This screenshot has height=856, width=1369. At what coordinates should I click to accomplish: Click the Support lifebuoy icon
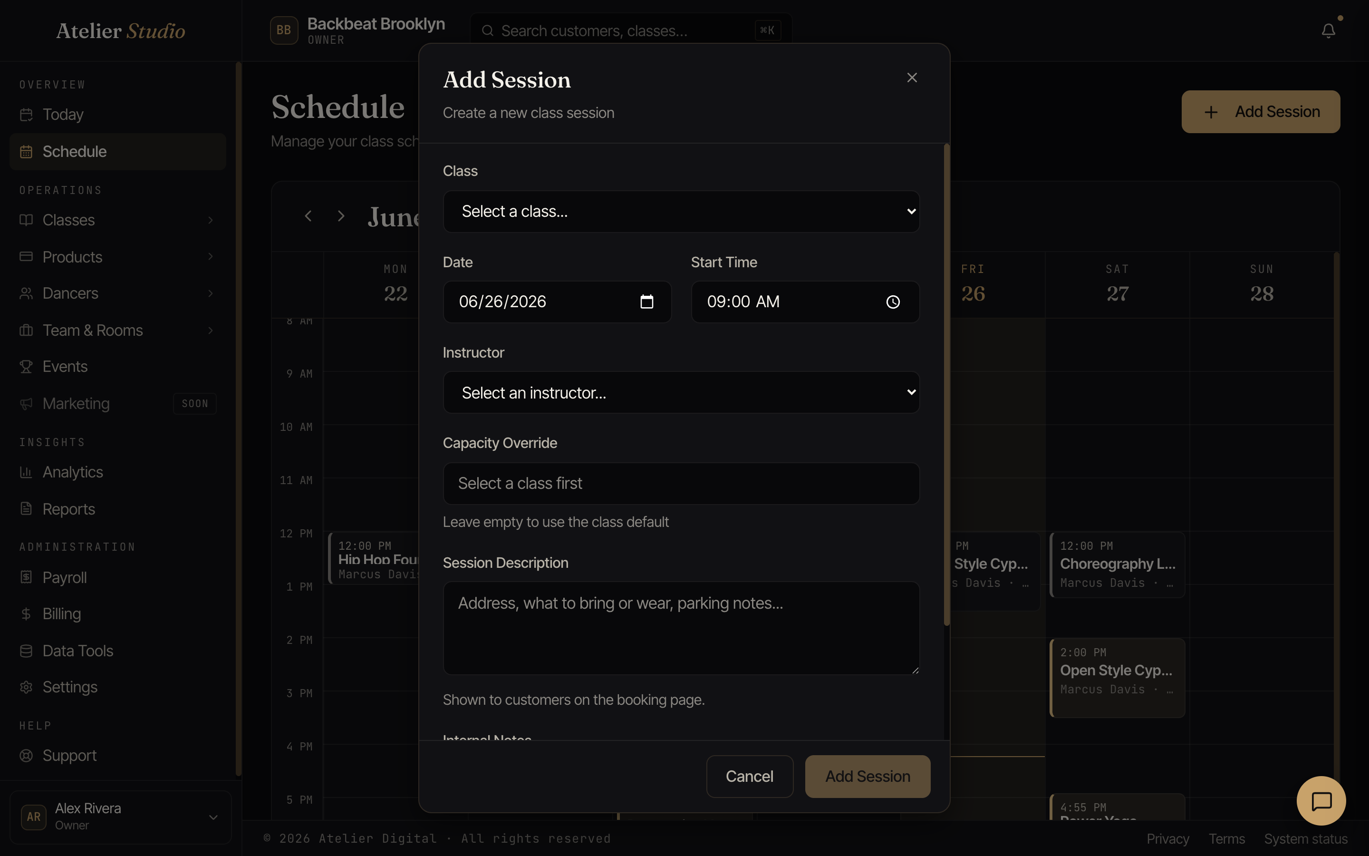tap(26, 756)
